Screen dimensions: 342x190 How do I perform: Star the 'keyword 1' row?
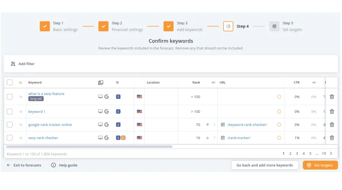point(21,112)
